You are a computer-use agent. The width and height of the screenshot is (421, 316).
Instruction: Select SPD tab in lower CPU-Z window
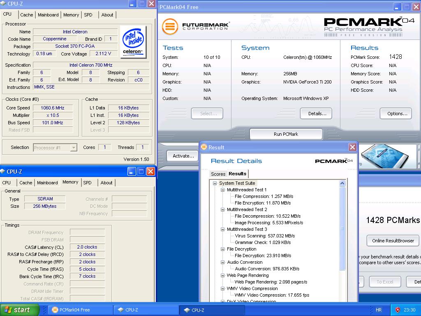[87, 183]
